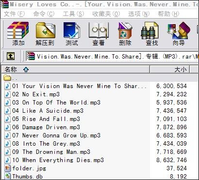Sort by the 名称 column header
This screenshot has width=199, height=180.
(x=75, y=70)
